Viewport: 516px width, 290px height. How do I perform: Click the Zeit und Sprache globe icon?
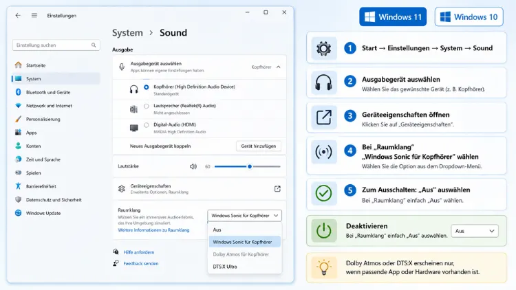19,159
